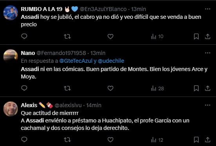View analytics showing 10 views
The height and width of the screenshot is (146, 216).
pyautogui.click(x=157, y=36)
